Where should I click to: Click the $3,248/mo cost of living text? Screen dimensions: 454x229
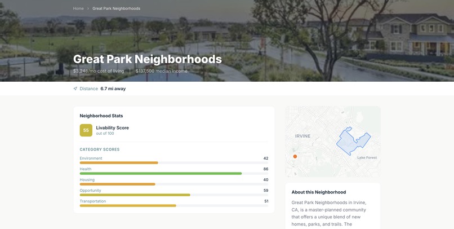click(x=99, y=71)
